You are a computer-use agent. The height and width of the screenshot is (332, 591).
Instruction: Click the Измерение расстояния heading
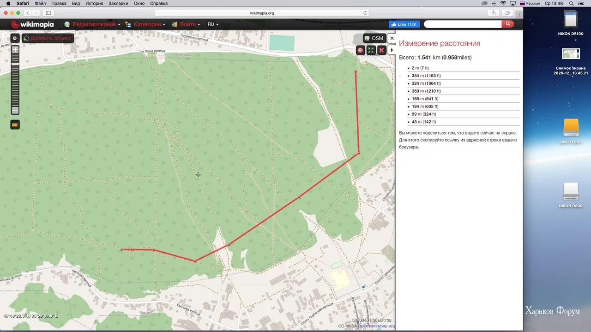point(440,43)
